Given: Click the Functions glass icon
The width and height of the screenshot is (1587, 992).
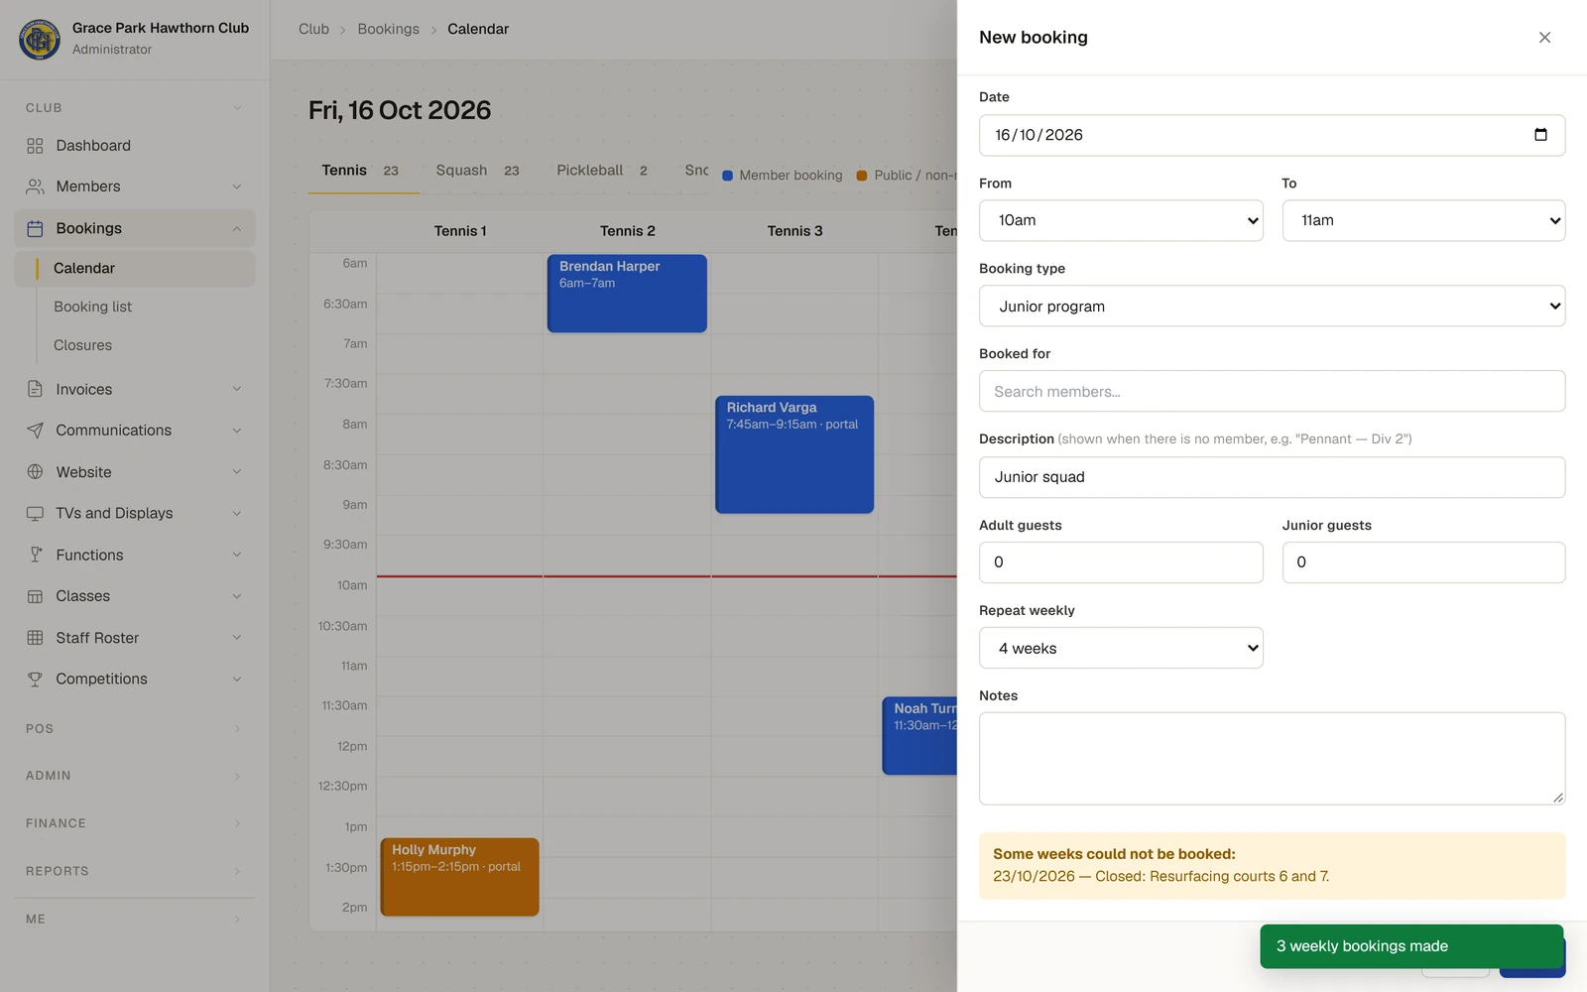Looking at the screenshot, I should point(35,555).
